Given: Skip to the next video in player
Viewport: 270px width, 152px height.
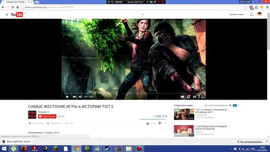Looking at the screenshot, I should [74, 97].
